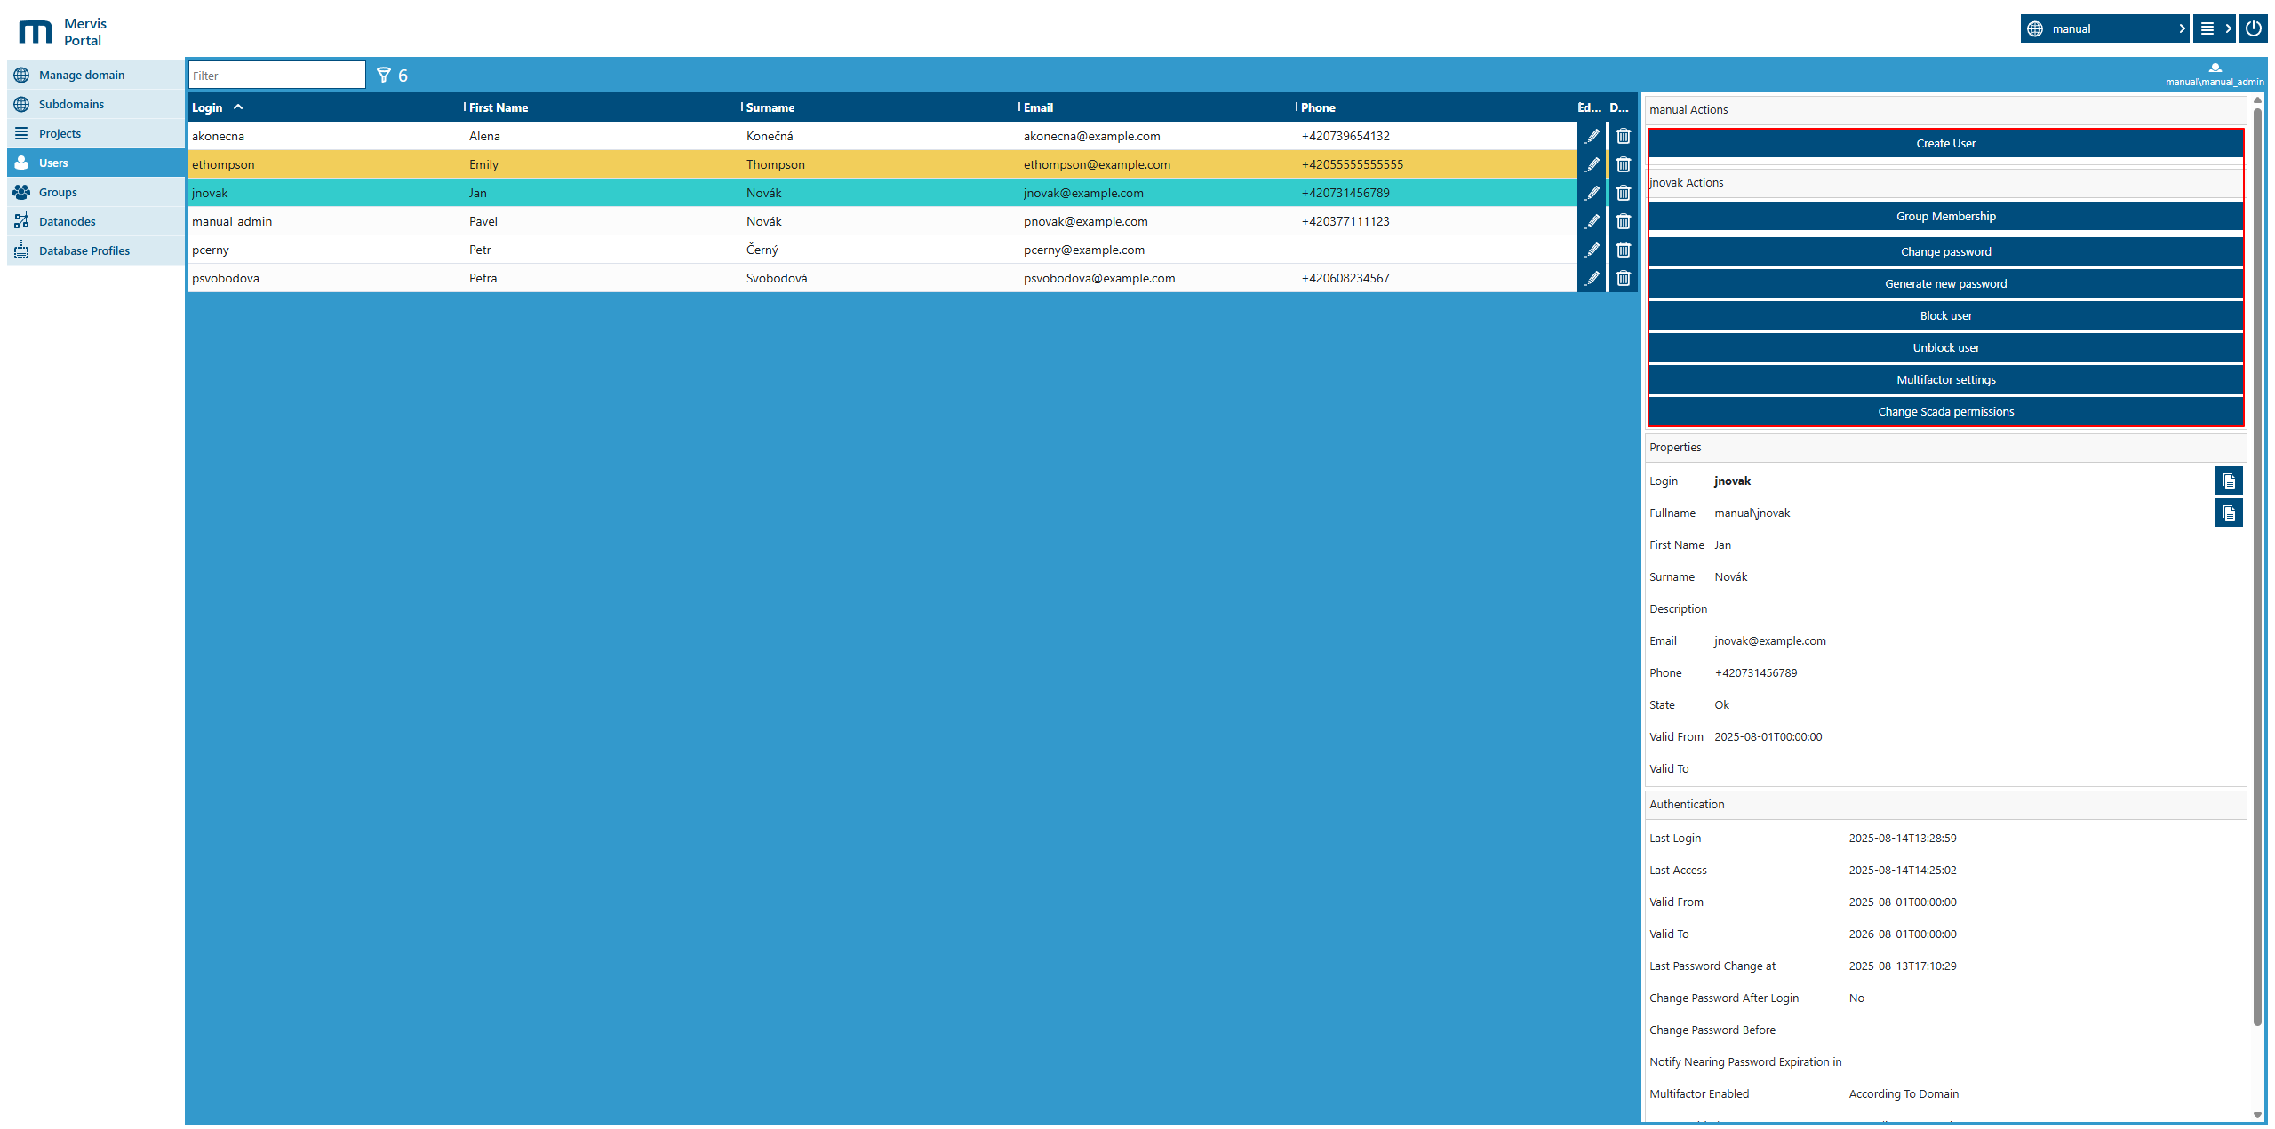This screenshot has width=2275, height=1129.
Task: Go to Projects in sidebar
Action: coord(95,133)
